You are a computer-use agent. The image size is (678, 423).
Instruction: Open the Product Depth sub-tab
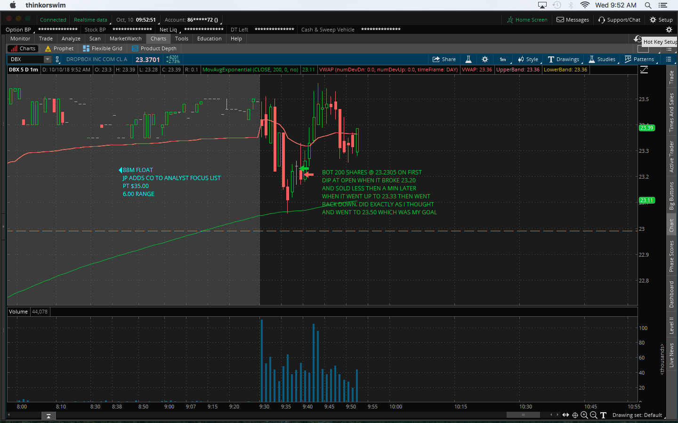(x=154, y=48)
